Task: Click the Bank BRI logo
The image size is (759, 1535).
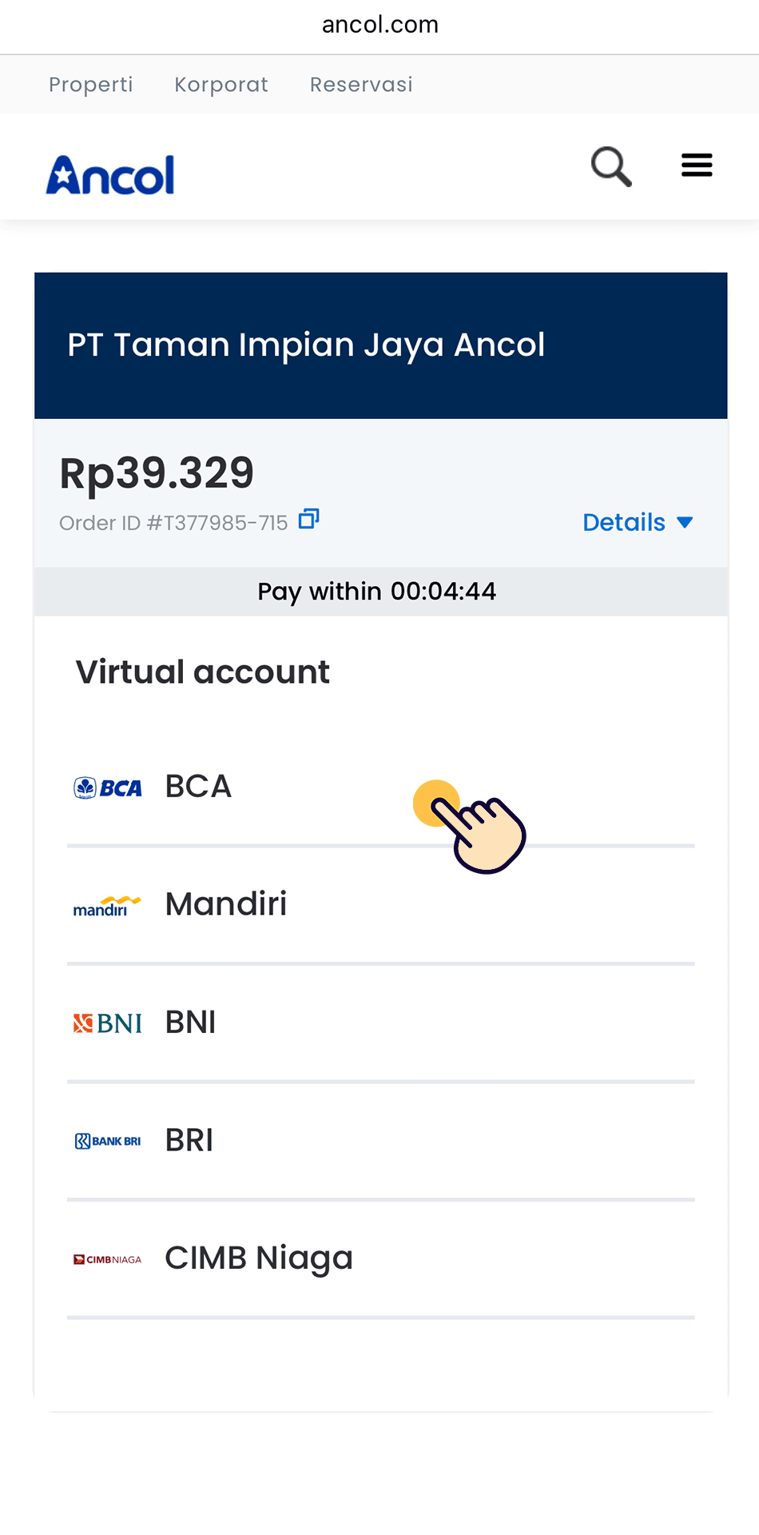Action: pos(108,1141)
